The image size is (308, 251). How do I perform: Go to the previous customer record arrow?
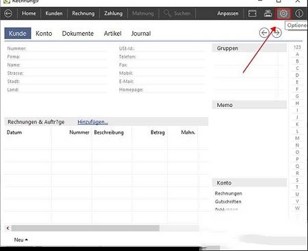[x=264, y=33]
